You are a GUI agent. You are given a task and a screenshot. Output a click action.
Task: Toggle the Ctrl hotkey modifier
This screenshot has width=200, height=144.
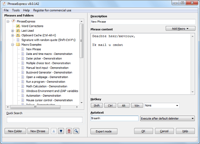pos(110,105)
